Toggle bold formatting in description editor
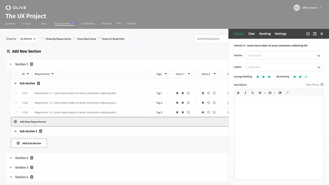The width and height of the screenshot is (329, 185). tap(238, 93)
